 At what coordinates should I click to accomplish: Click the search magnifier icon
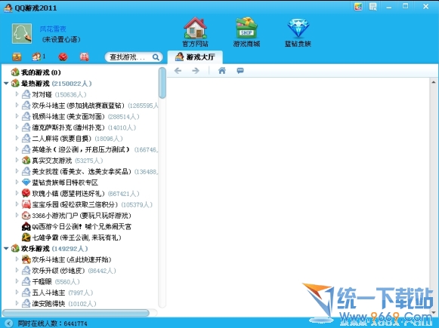tap(156, 57)
